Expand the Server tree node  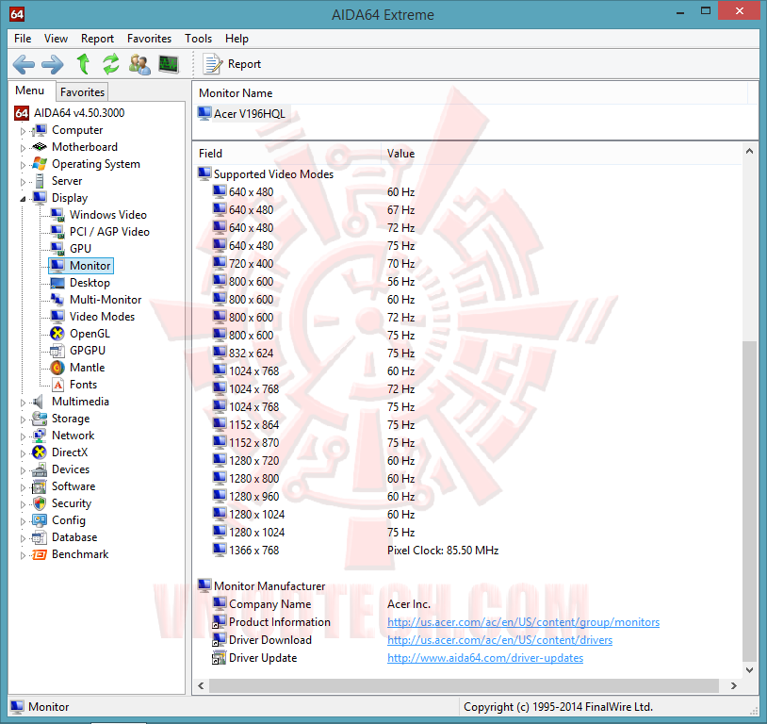[23, 182]
